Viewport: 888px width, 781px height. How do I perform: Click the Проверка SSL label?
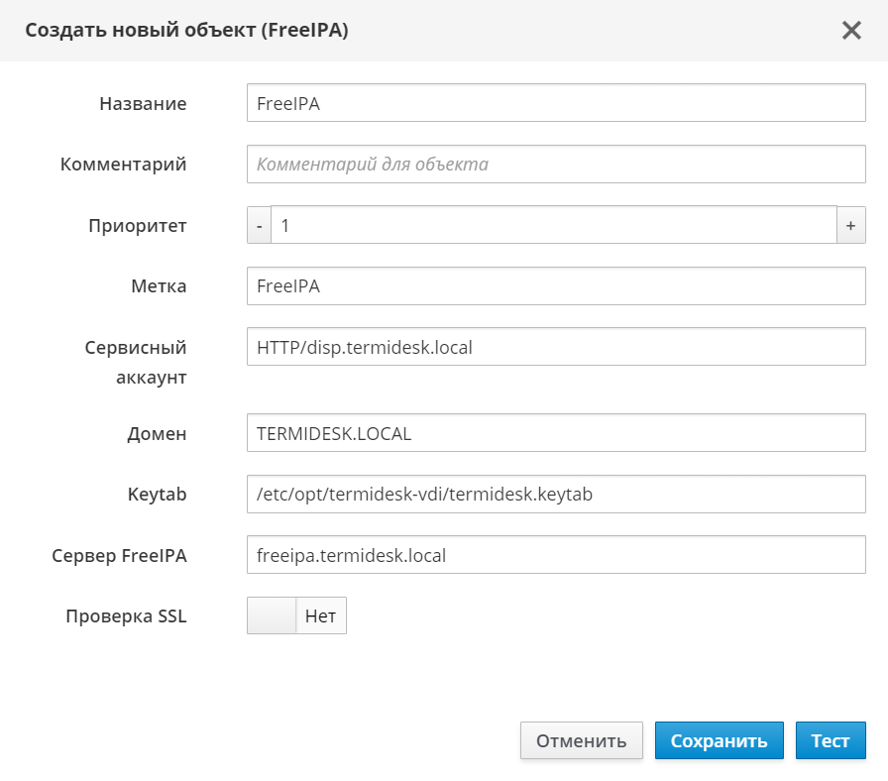pyautogui.click(x=126, y=615)
